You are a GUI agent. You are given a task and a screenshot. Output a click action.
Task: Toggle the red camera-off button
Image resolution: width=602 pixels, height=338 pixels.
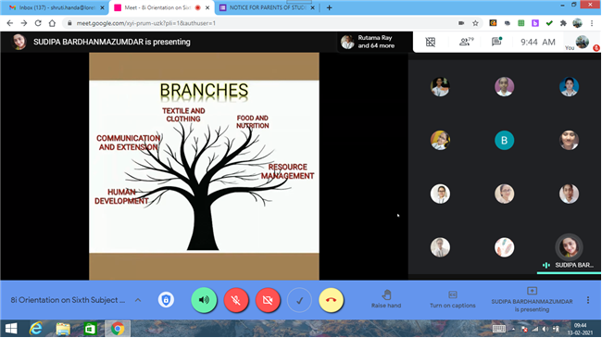[268, 300]
